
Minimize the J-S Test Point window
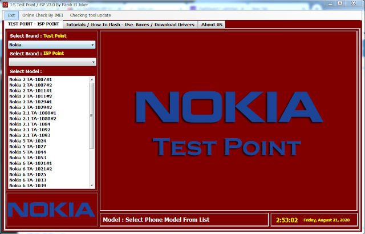(x=330, y=4)
